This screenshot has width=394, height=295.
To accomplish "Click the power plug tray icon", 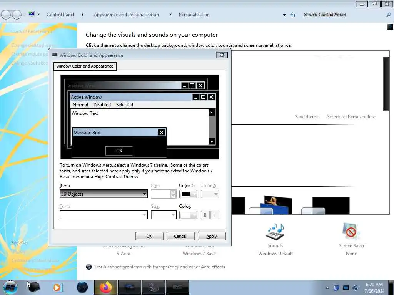I will coord(355,288).
